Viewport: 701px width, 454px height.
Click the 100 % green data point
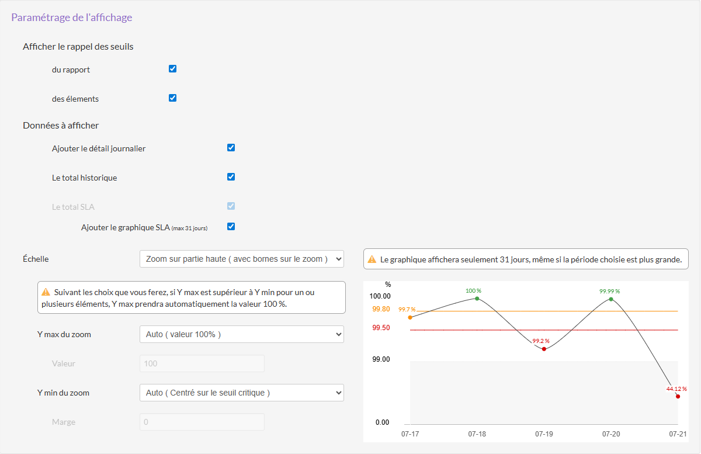pyautogui.click(x=477, y=299)
